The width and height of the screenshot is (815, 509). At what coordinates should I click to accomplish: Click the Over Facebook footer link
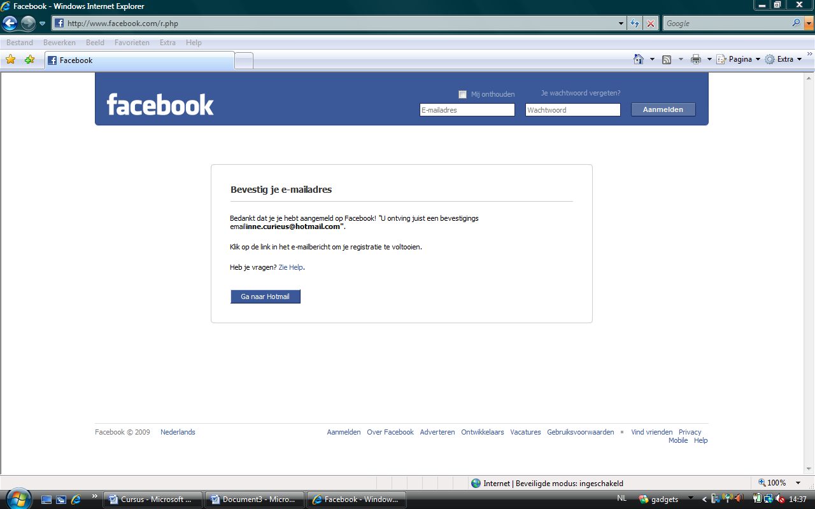[x=390, y=432]
